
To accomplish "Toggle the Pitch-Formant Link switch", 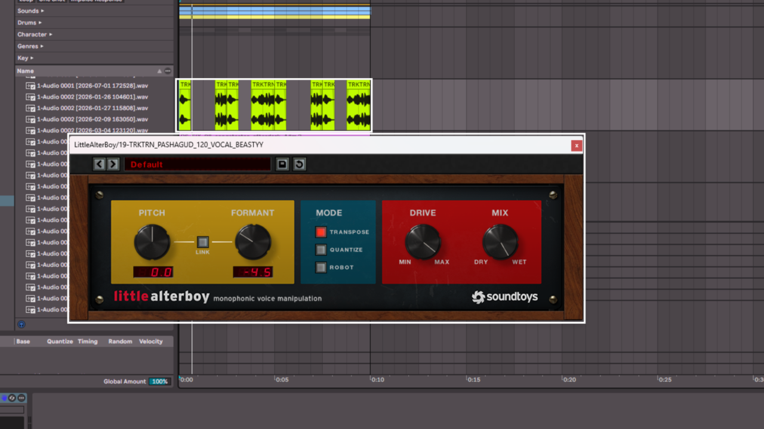I will pos(203,242).
